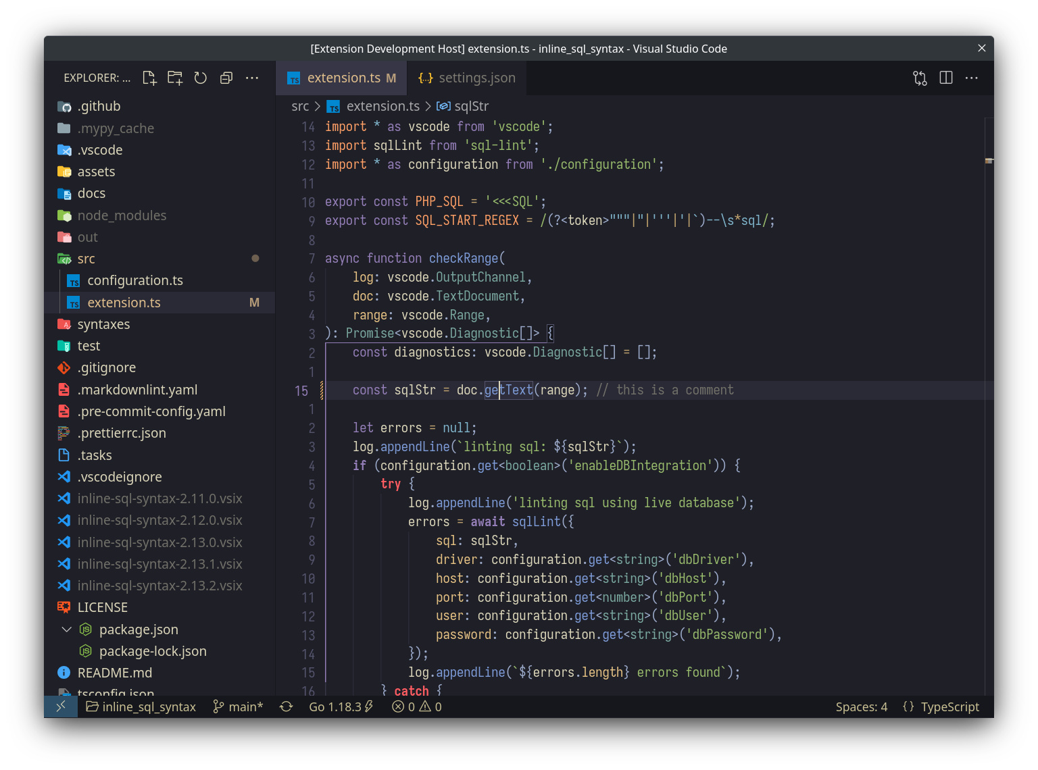Image resolution: width=1038 pixels, height=770 pixels.
Task: Open the .tasks file
Action: click(159, 455)
